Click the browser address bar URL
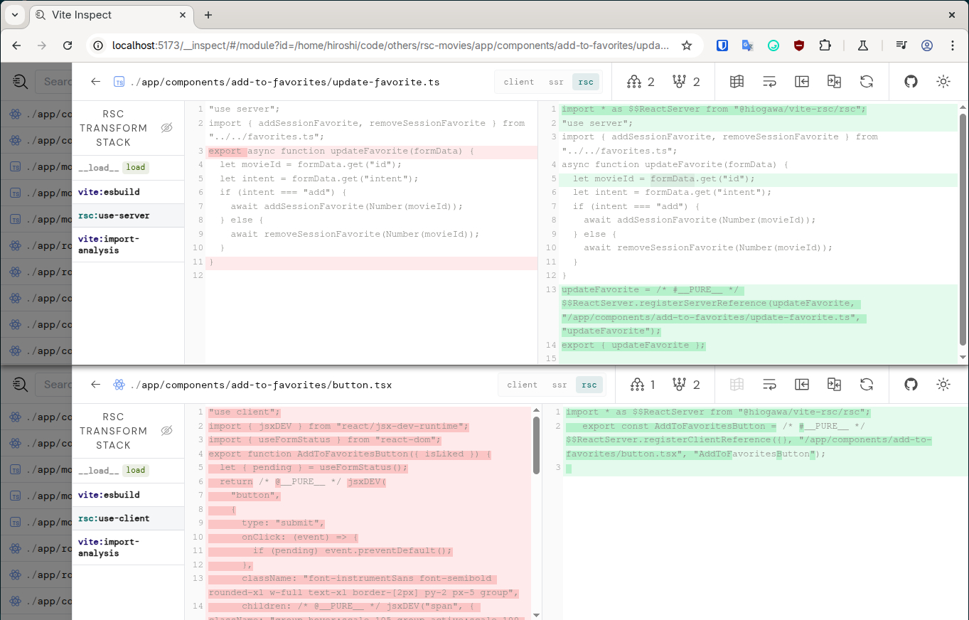 390,46
